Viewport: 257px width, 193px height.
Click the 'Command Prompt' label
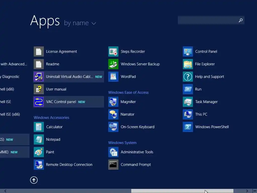coord(136,165)
